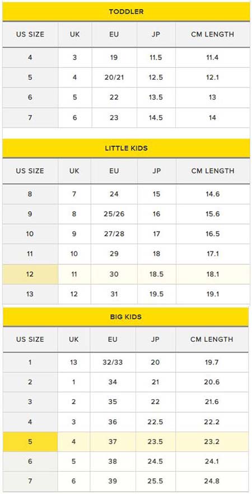
Task: Click the Big Kids JP column header
Action: [156, 339]
